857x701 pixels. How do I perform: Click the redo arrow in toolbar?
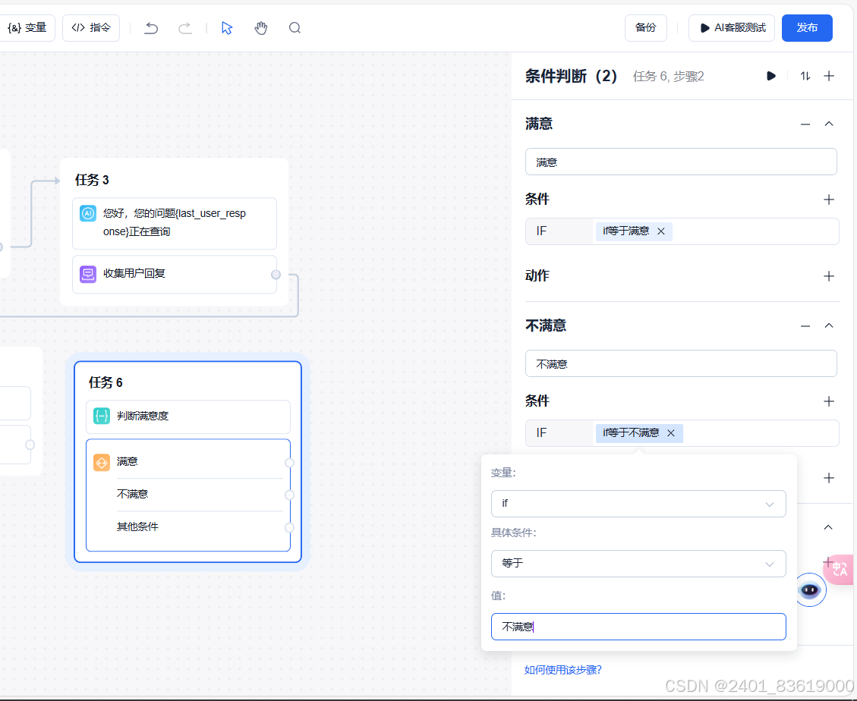pyautogui.click(x=185, y=28)
